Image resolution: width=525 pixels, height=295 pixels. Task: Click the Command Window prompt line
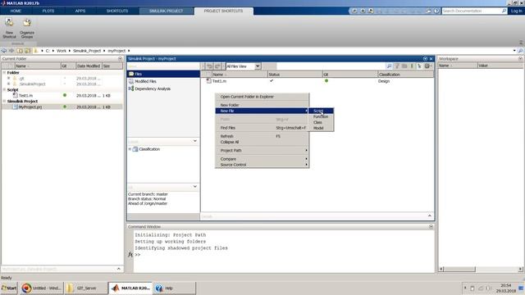point(284,255)
